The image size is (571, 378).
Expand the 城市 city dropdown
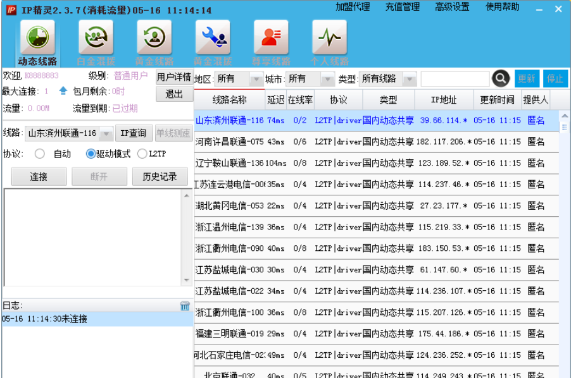click(325, 78)
